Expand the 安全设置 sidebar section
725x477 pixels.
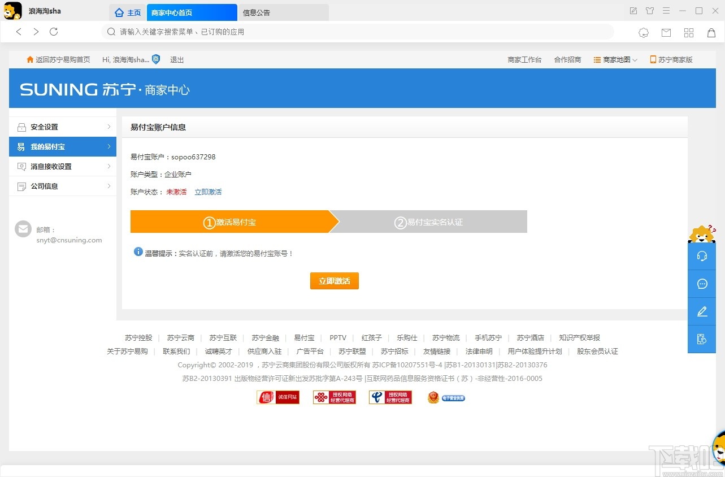pos(62,127)
